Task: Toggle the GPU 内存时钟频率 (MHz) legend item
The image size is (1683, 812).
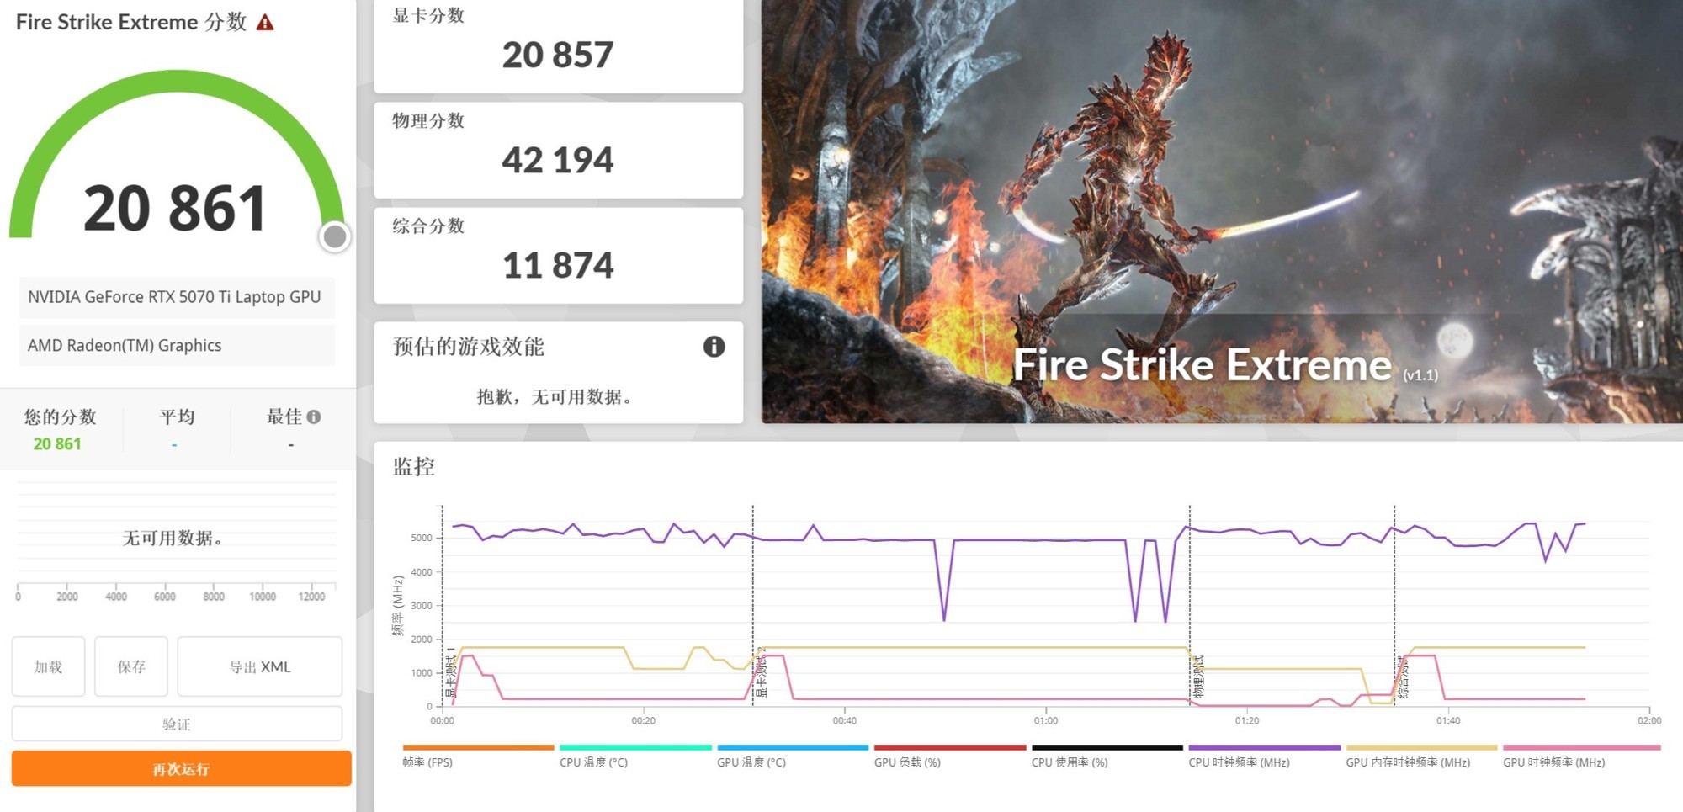Action: [1408, 762]
